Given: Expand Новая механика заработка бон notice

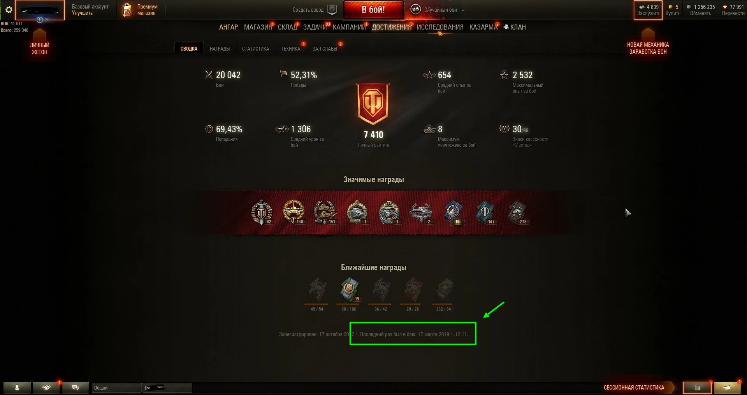Looking at the screenshot, I should [648, 42].
